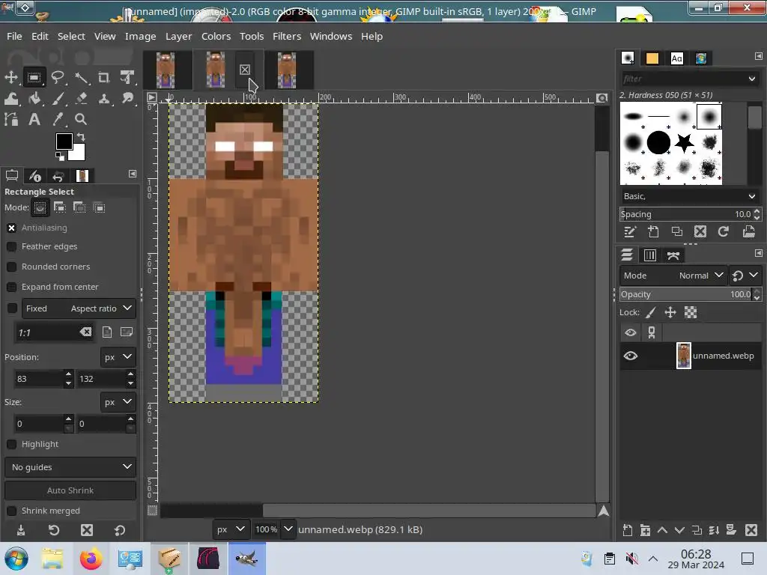This screenshot has height=575, width=767.
Task: Open the 100% zoom level dropdown
Action: click(x=288, y=529)
